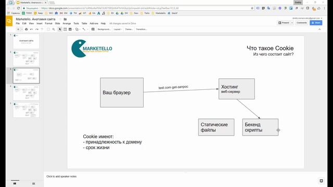333x187 pixels.
Task: Open the File menu
Action: pyautogui.click(x=18, y=23)
